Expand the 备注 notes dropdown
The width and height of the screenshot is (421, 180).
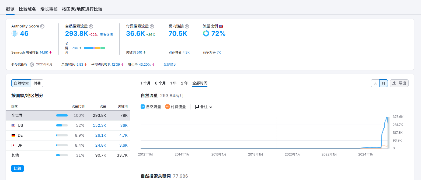pyautogui.click(x=204, y=107)
